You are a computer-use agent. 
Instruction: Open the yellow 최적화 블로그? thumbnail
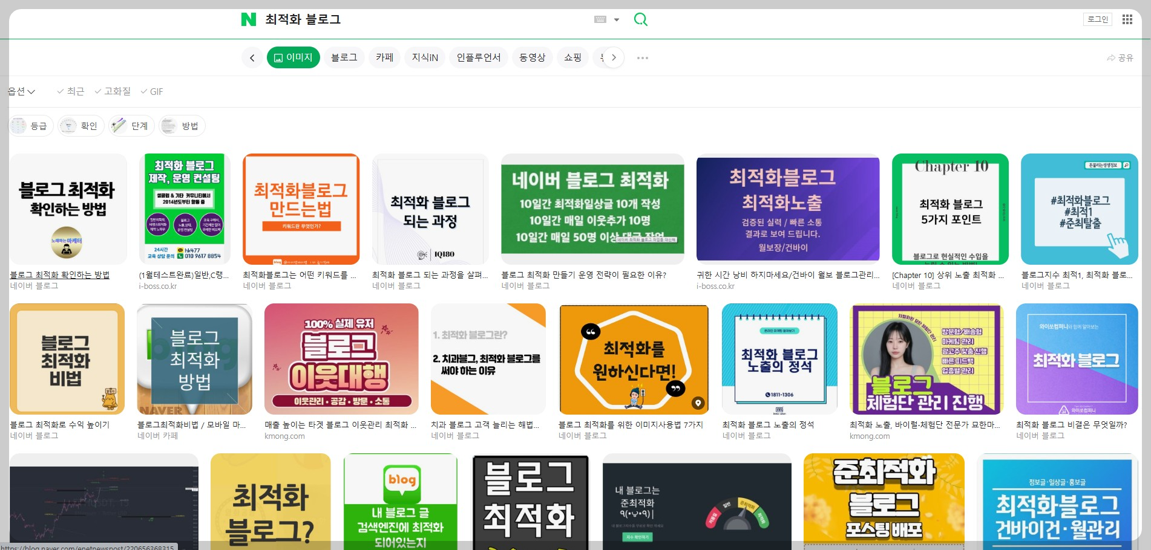coord(271,502)
